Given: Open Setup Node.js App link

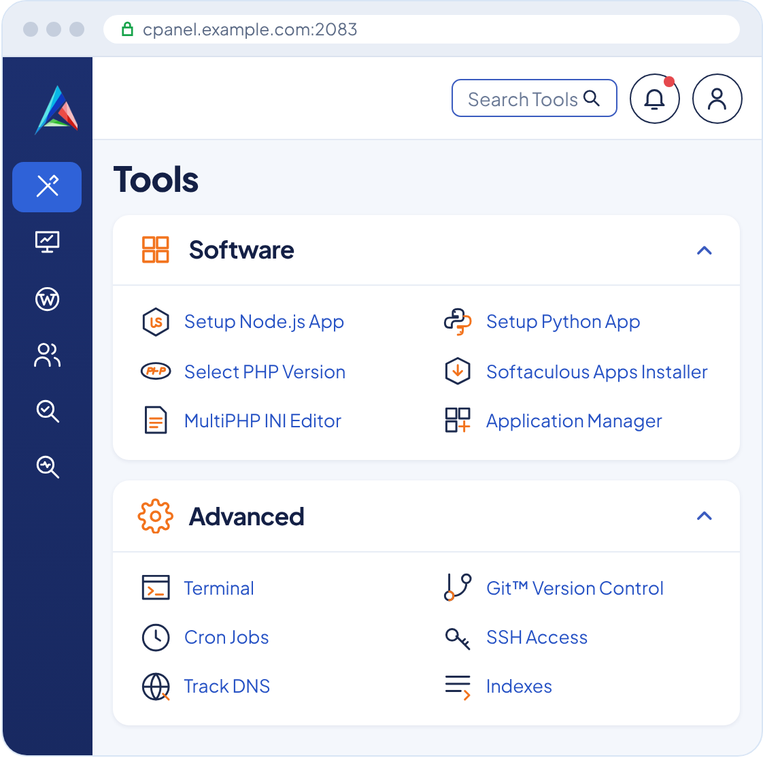Looking at the screenshot, I should 265,323.
